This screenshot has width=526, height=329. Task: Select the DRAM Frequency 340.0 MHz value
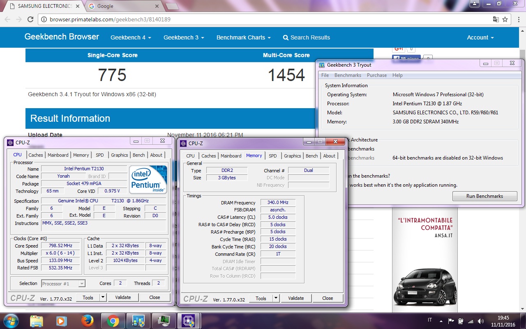point(278,202)
